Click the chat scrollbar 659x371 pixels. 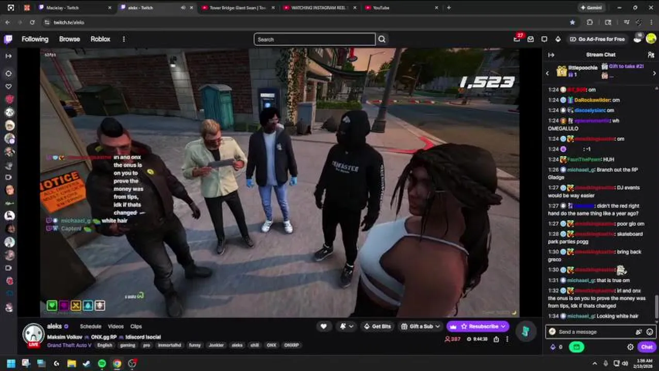pos(656,307)
